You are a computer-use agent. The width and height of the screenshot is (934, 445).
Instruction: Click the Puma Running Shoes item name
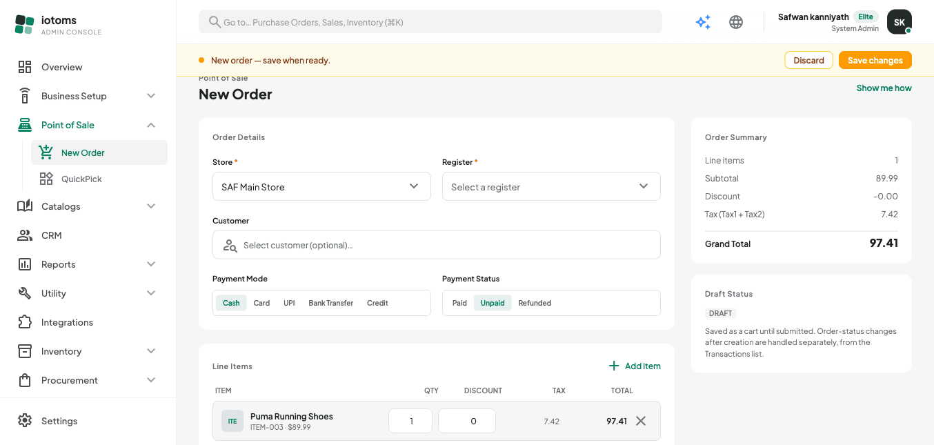click(x=291, y=416)
